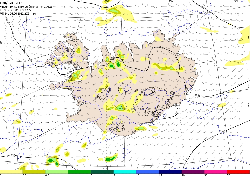This screenshot has width=250, height=177.
Task: Click the pink 30–50 mm legend swatch
Action: (x=216, y=172)
